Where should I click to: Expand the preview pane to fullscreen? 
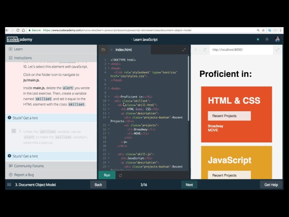[277, 50]
